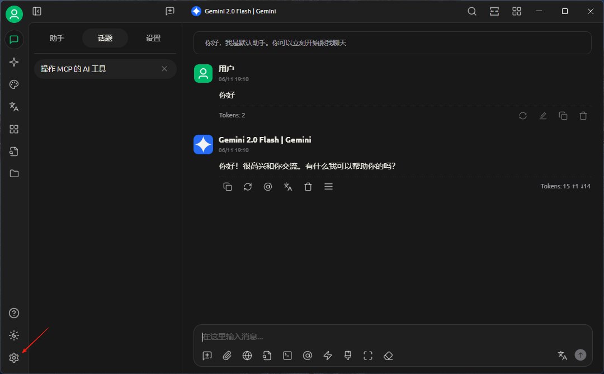Click the @ model mention in input toolbar
The width and height of the screenshot is (604, 374).
(x=308, y=356)
